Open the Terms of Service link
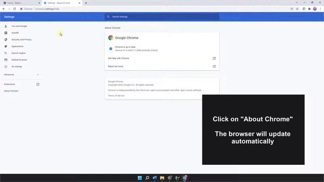The height and width of the screenshot is (182, 324). pyautogui.click(x=116, y=96)
